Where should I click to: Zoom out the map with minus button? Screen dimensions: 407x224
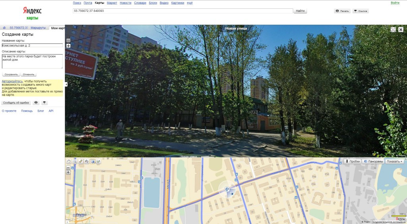68,168
